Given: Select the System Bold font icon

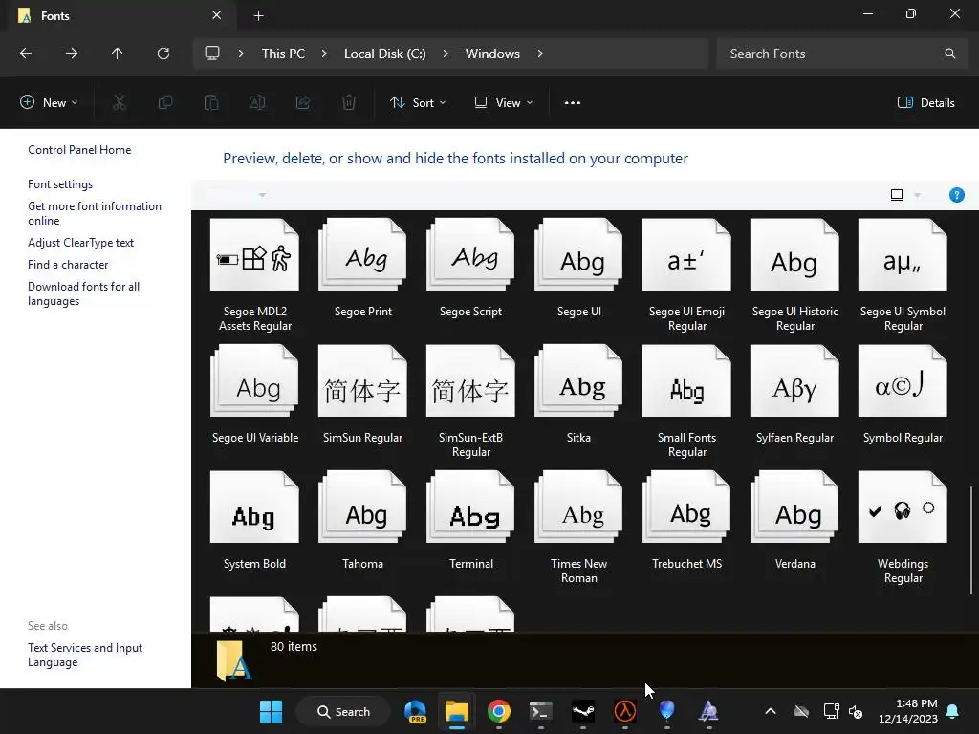Looking at the screenshot, I should (x=254, y=507).
